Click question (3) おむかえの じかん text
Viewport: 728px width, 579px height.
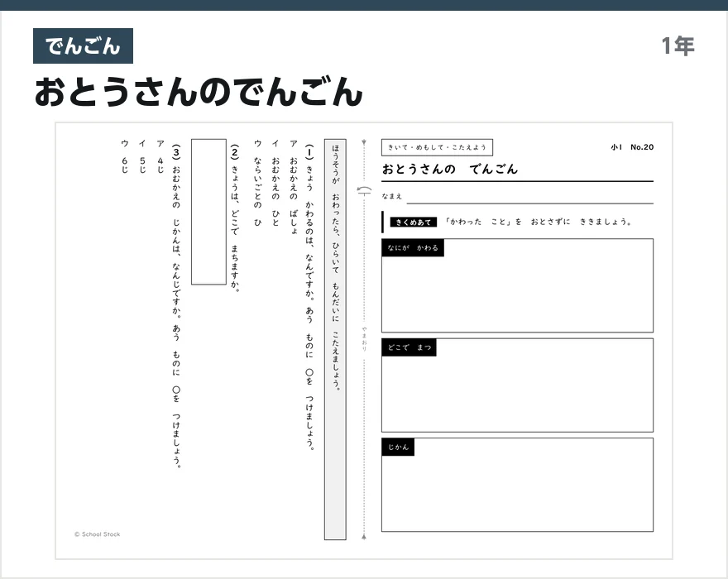(x=176, y=306)
